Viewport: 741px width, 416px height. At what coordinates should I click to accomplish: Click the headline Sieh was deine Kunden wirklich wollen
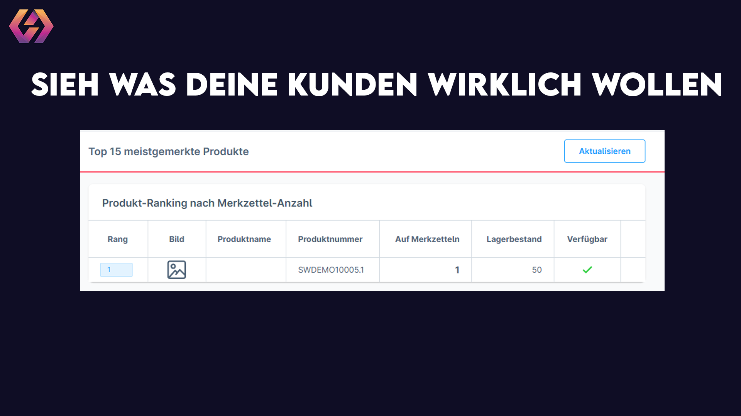[376, 84]
